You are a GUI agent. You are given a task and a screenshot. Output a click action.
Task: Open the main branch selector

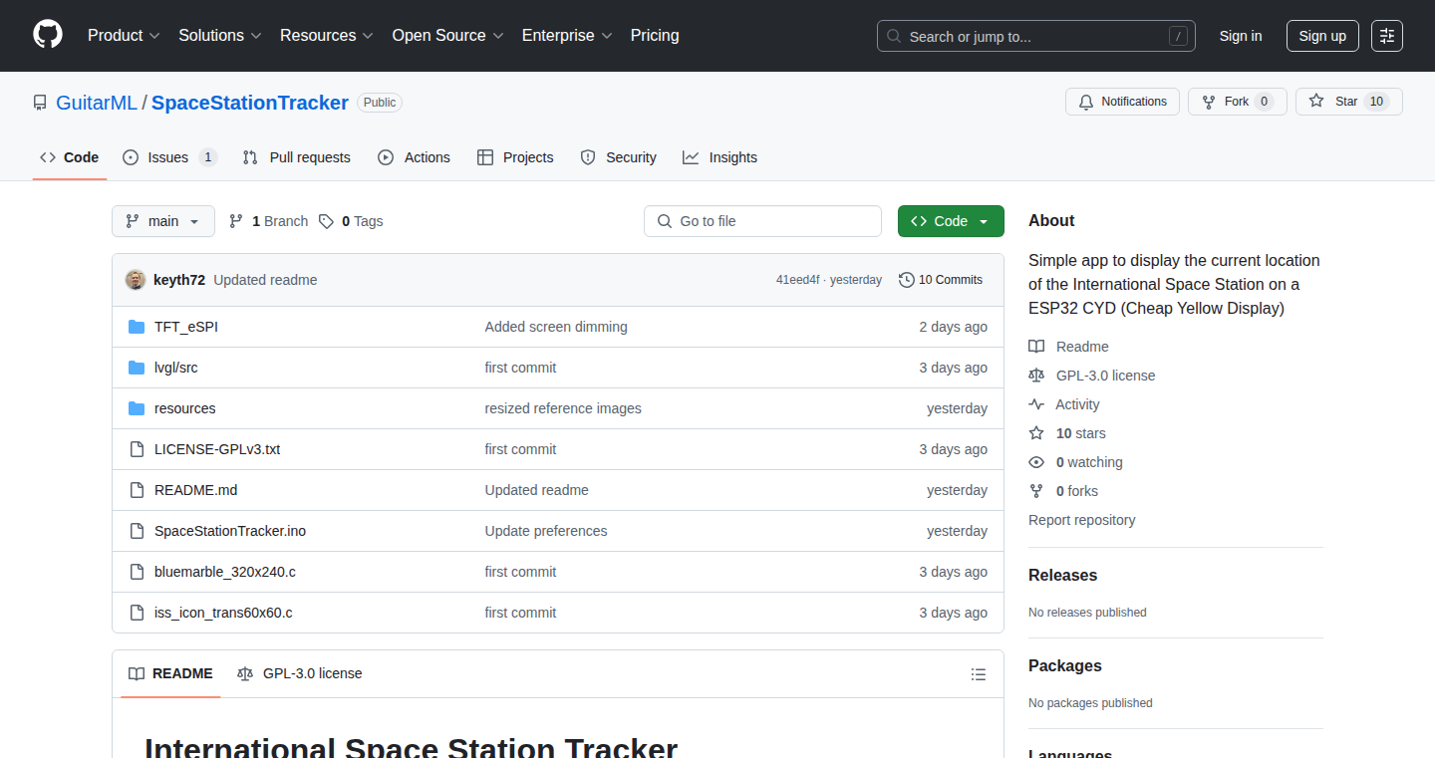163,221
